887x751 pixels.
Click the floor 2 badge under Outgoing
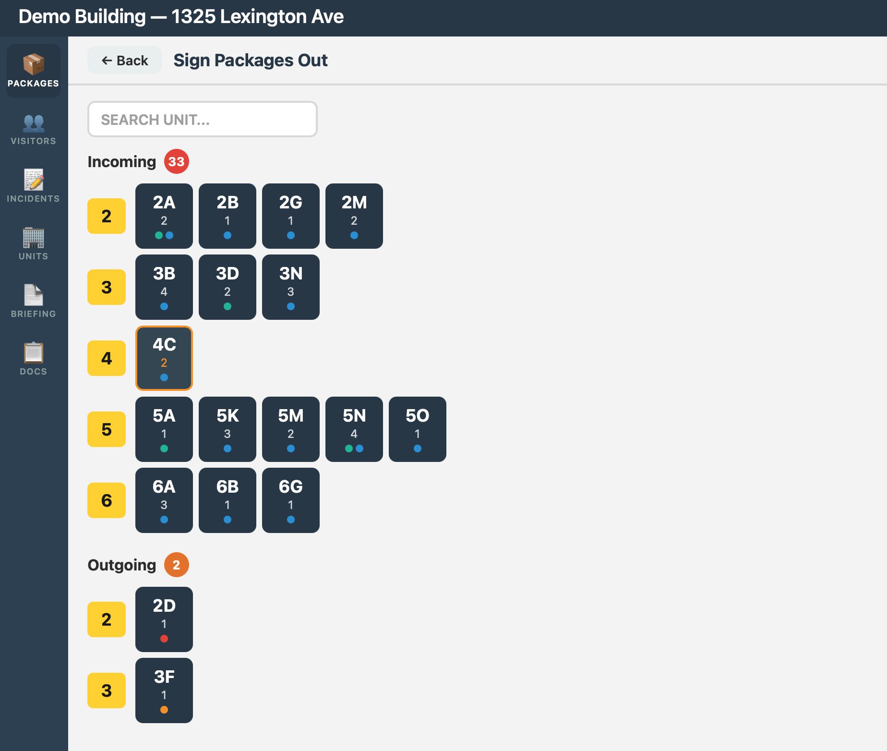tap(106, 619)
